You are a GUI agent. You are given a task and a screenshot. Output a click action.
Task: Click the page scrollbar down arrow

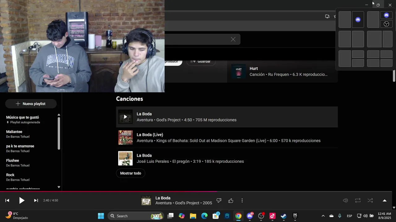coord(394,208)
